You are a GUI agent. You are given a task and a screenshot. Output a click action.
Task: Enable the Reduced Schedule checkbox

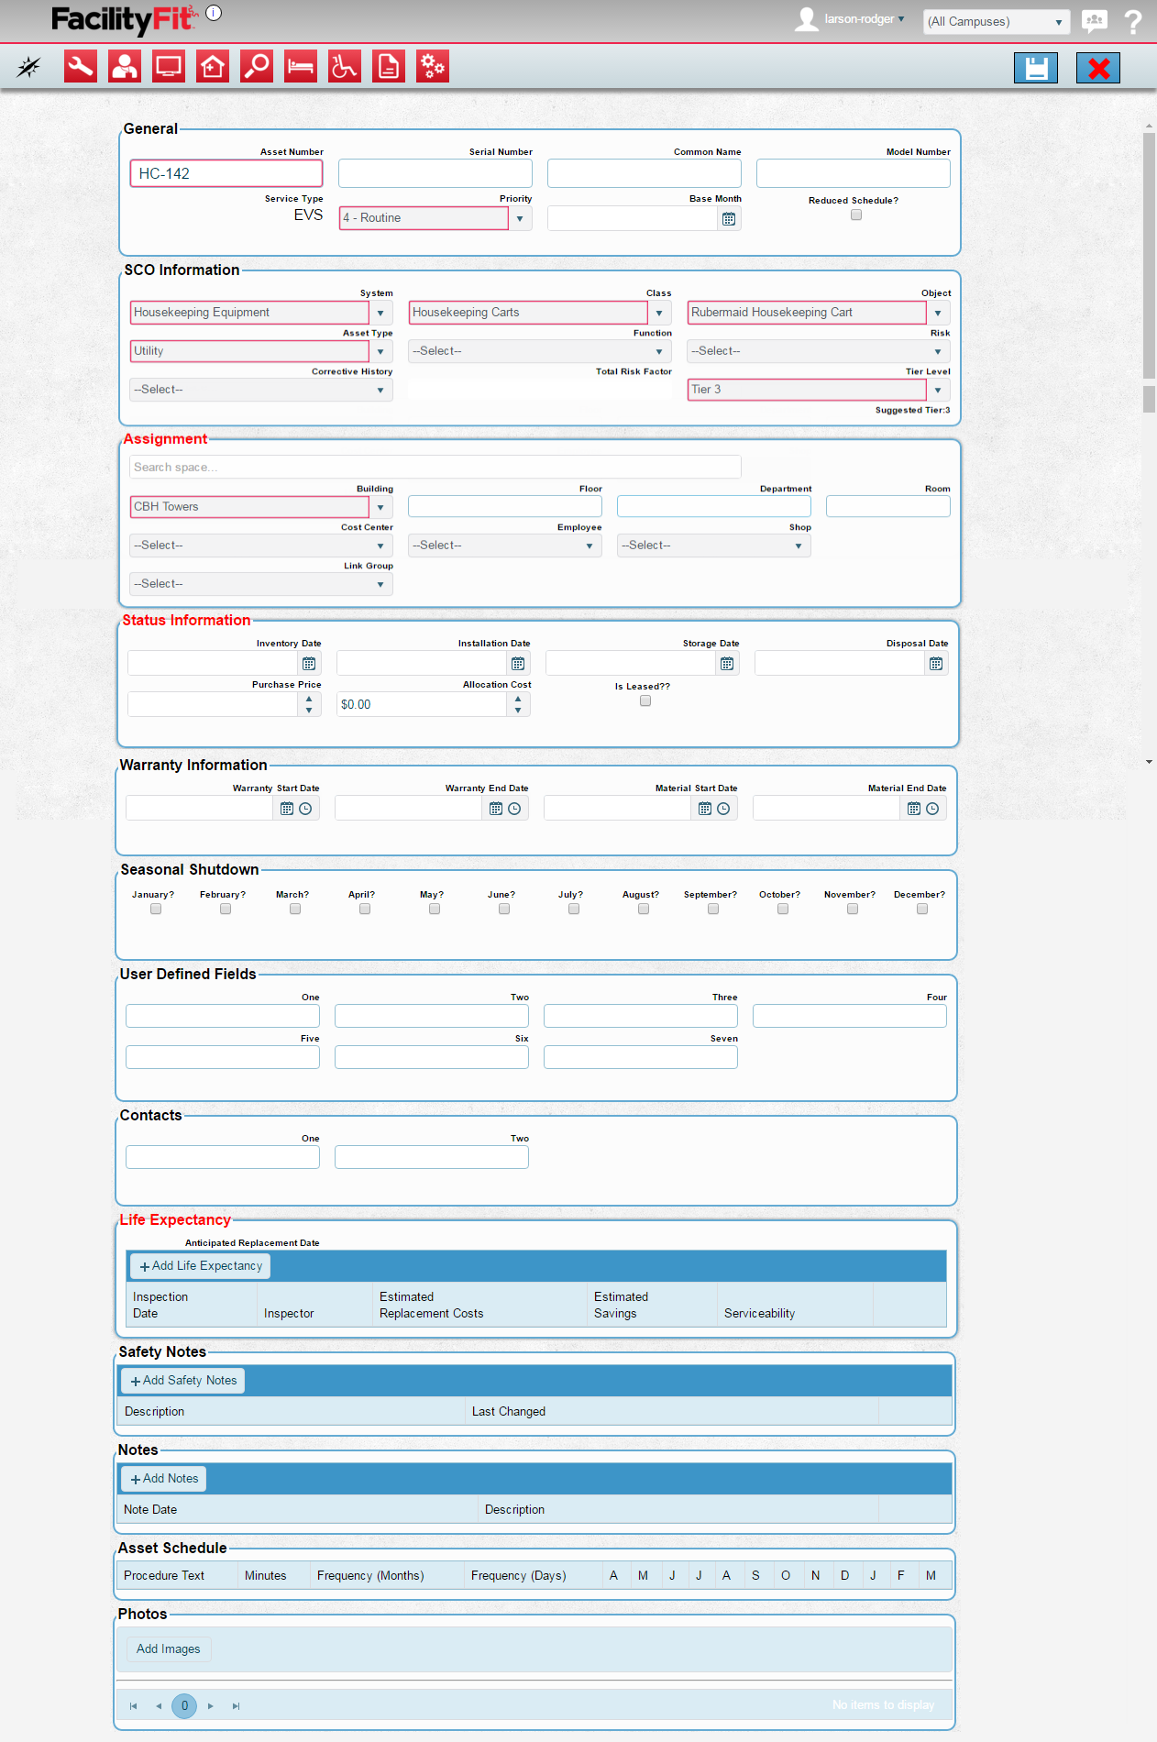(x=856, y=215)
